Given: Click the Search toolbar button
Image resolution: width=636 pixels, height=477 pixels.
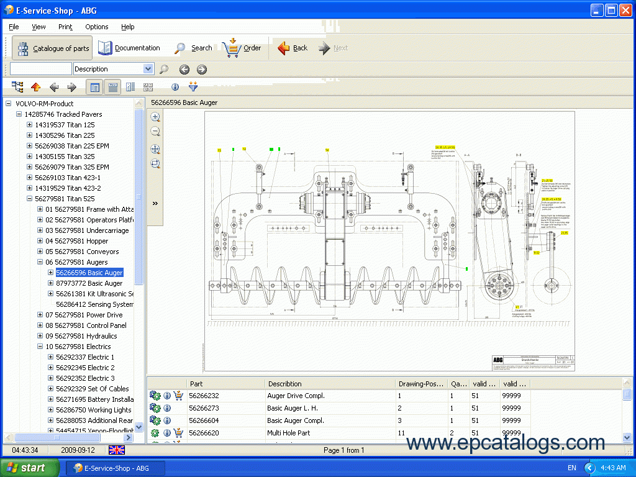Looking at the screenshot, I should (x=193, y=48).
